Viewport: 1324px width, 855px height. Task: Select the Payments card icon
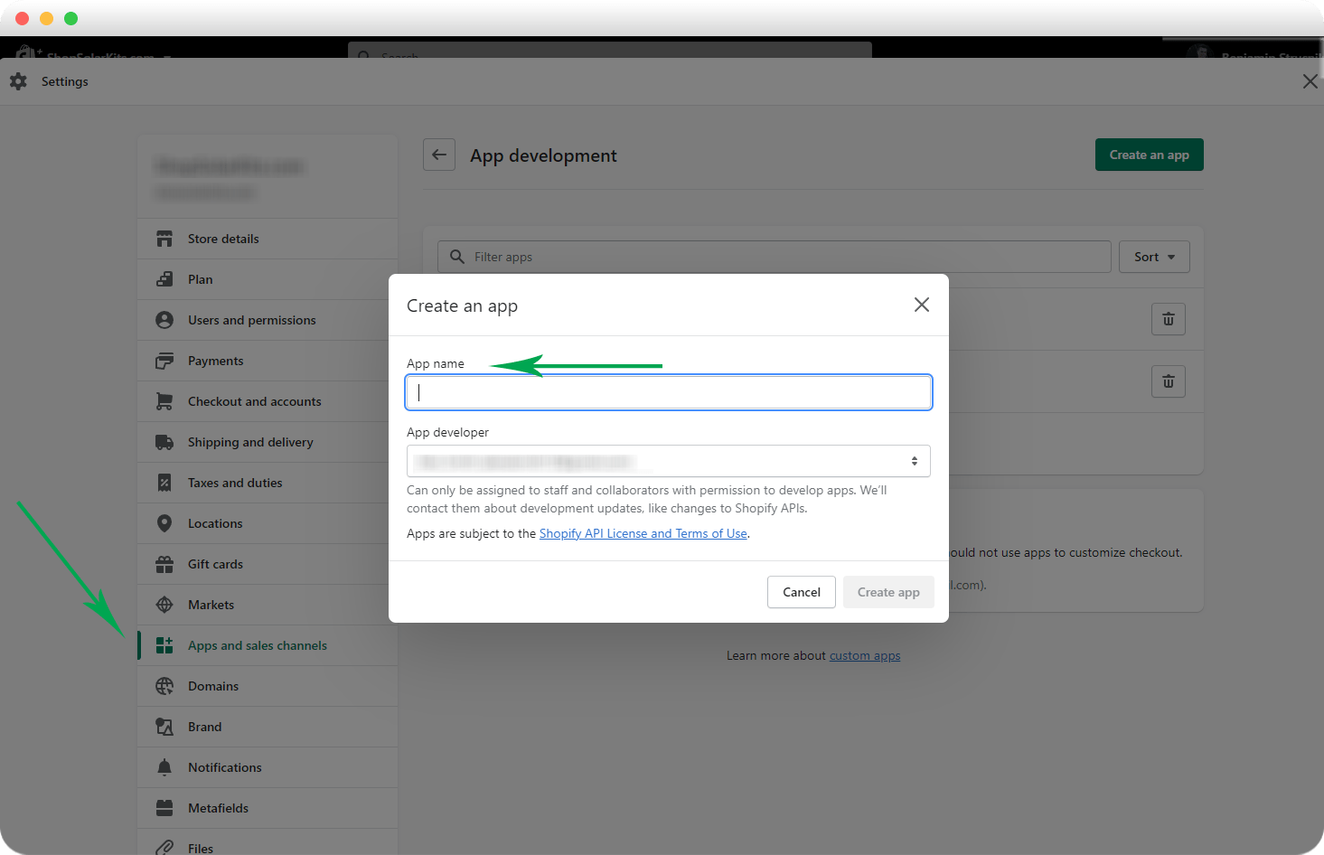164,360
